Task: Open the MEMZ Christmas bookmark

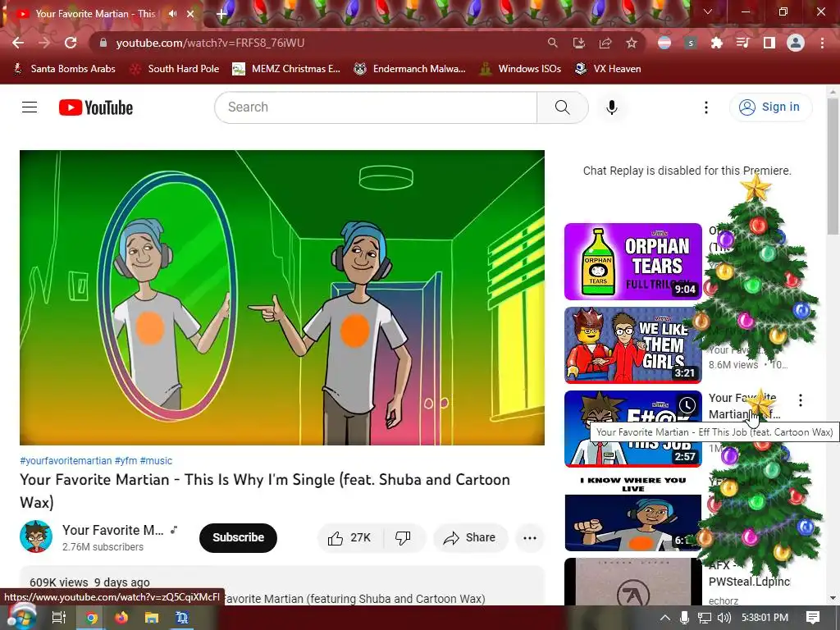Action: [286, 69]
